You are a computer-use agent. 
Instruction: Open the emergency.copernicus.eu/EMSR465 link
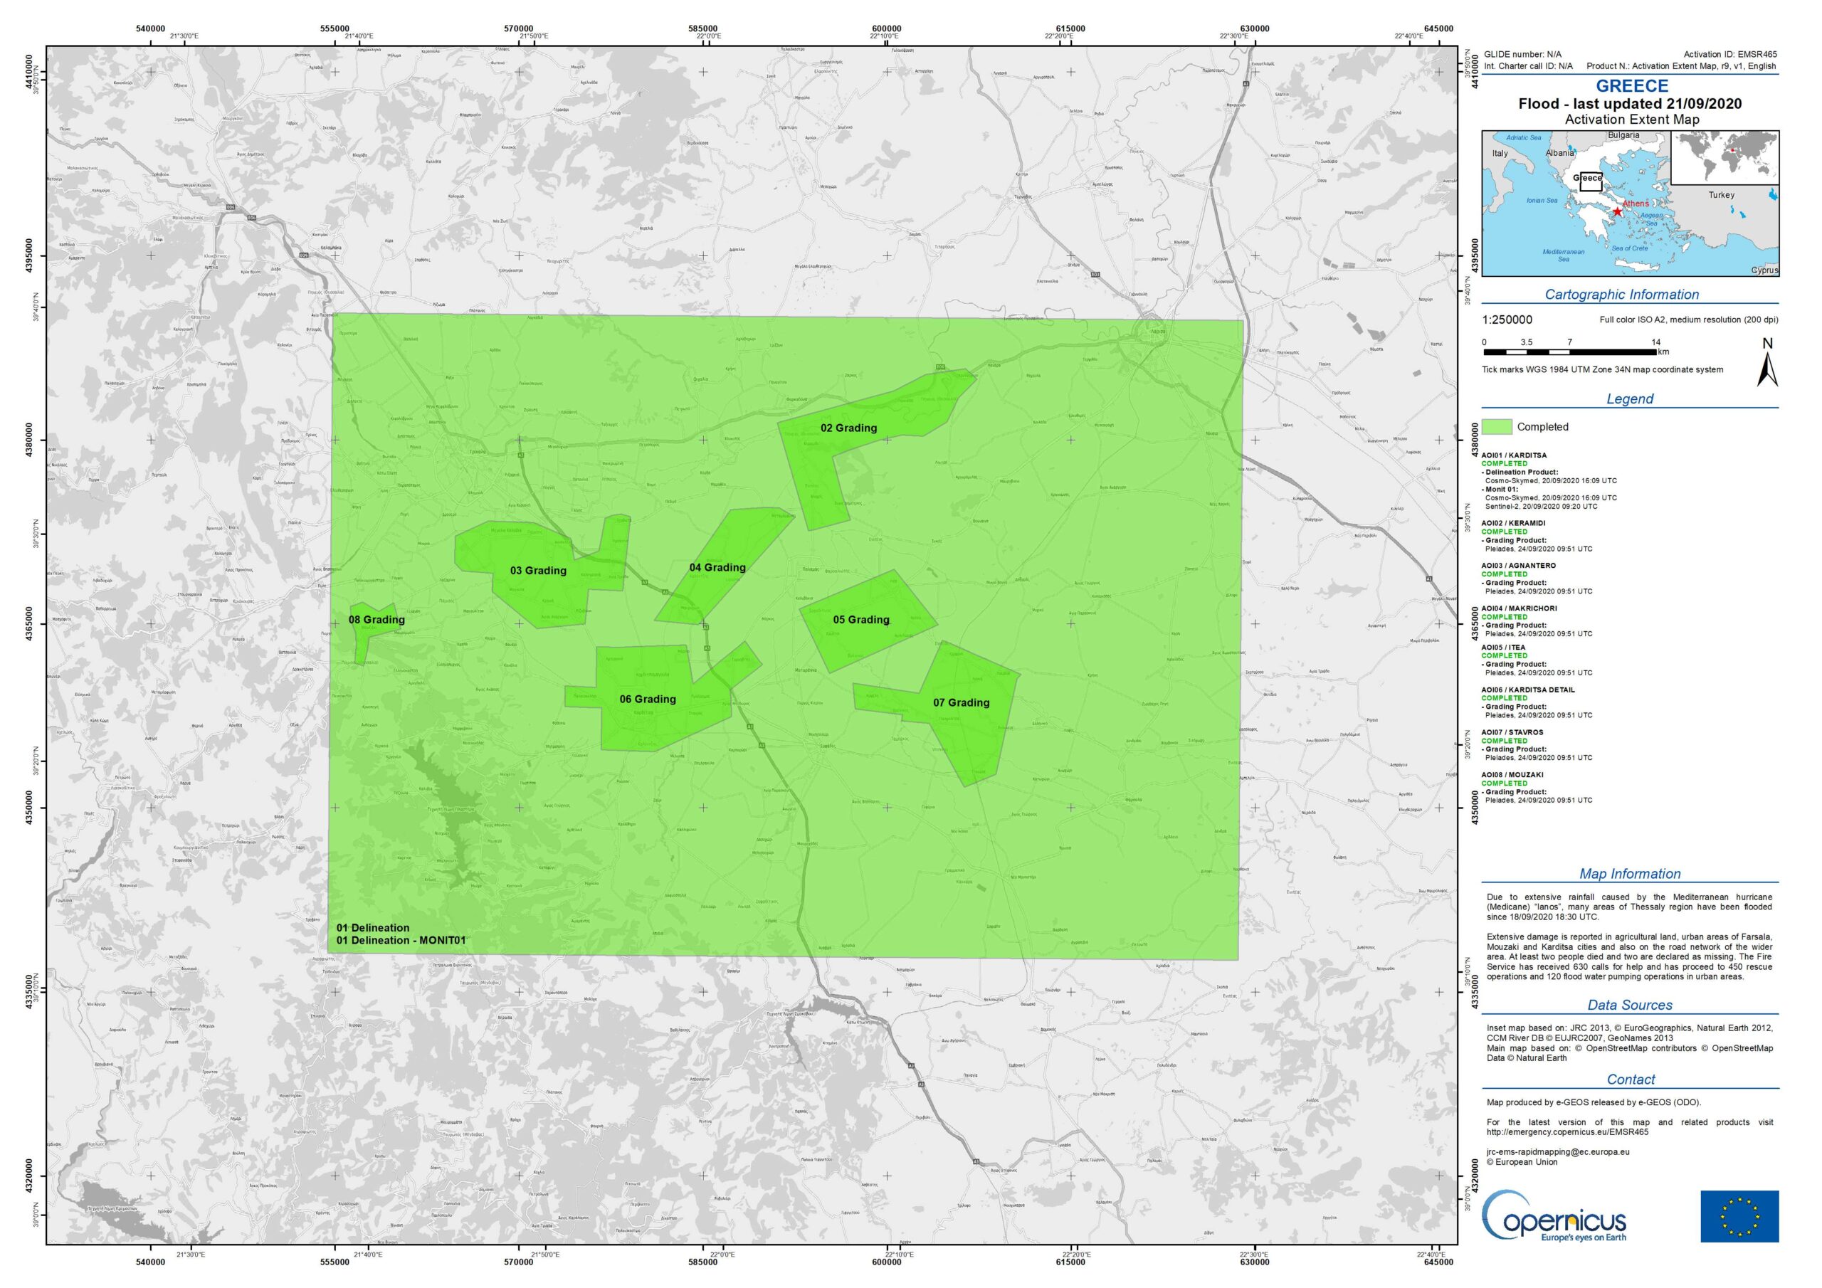pyautogui.click(x=1567, y=1132)
